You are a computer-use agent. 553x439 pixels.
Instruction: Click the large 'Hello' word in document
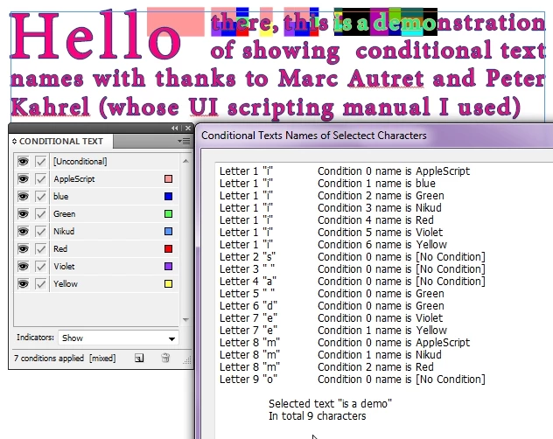[x=95, y=37]
